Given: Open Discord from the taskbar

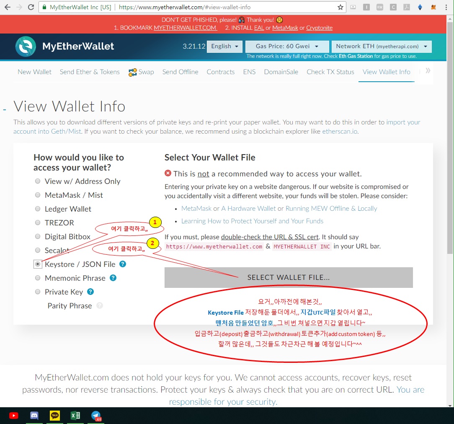Looking at the screenshot, I should [34, 416].
